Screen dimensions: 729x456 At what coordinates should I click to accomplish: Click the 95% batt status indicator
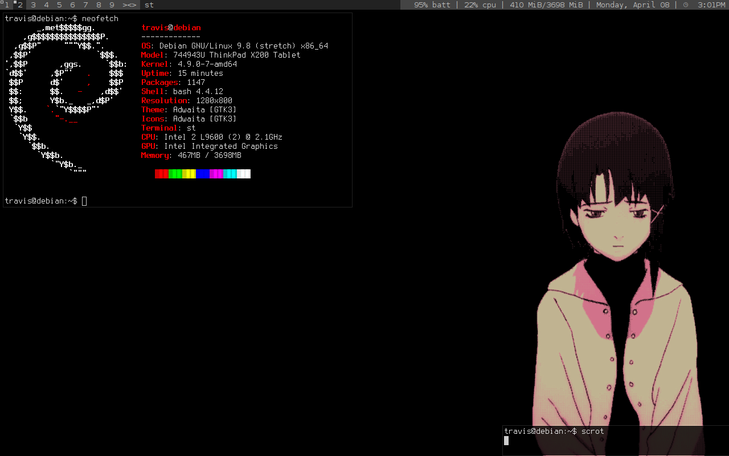click(432, 5)
